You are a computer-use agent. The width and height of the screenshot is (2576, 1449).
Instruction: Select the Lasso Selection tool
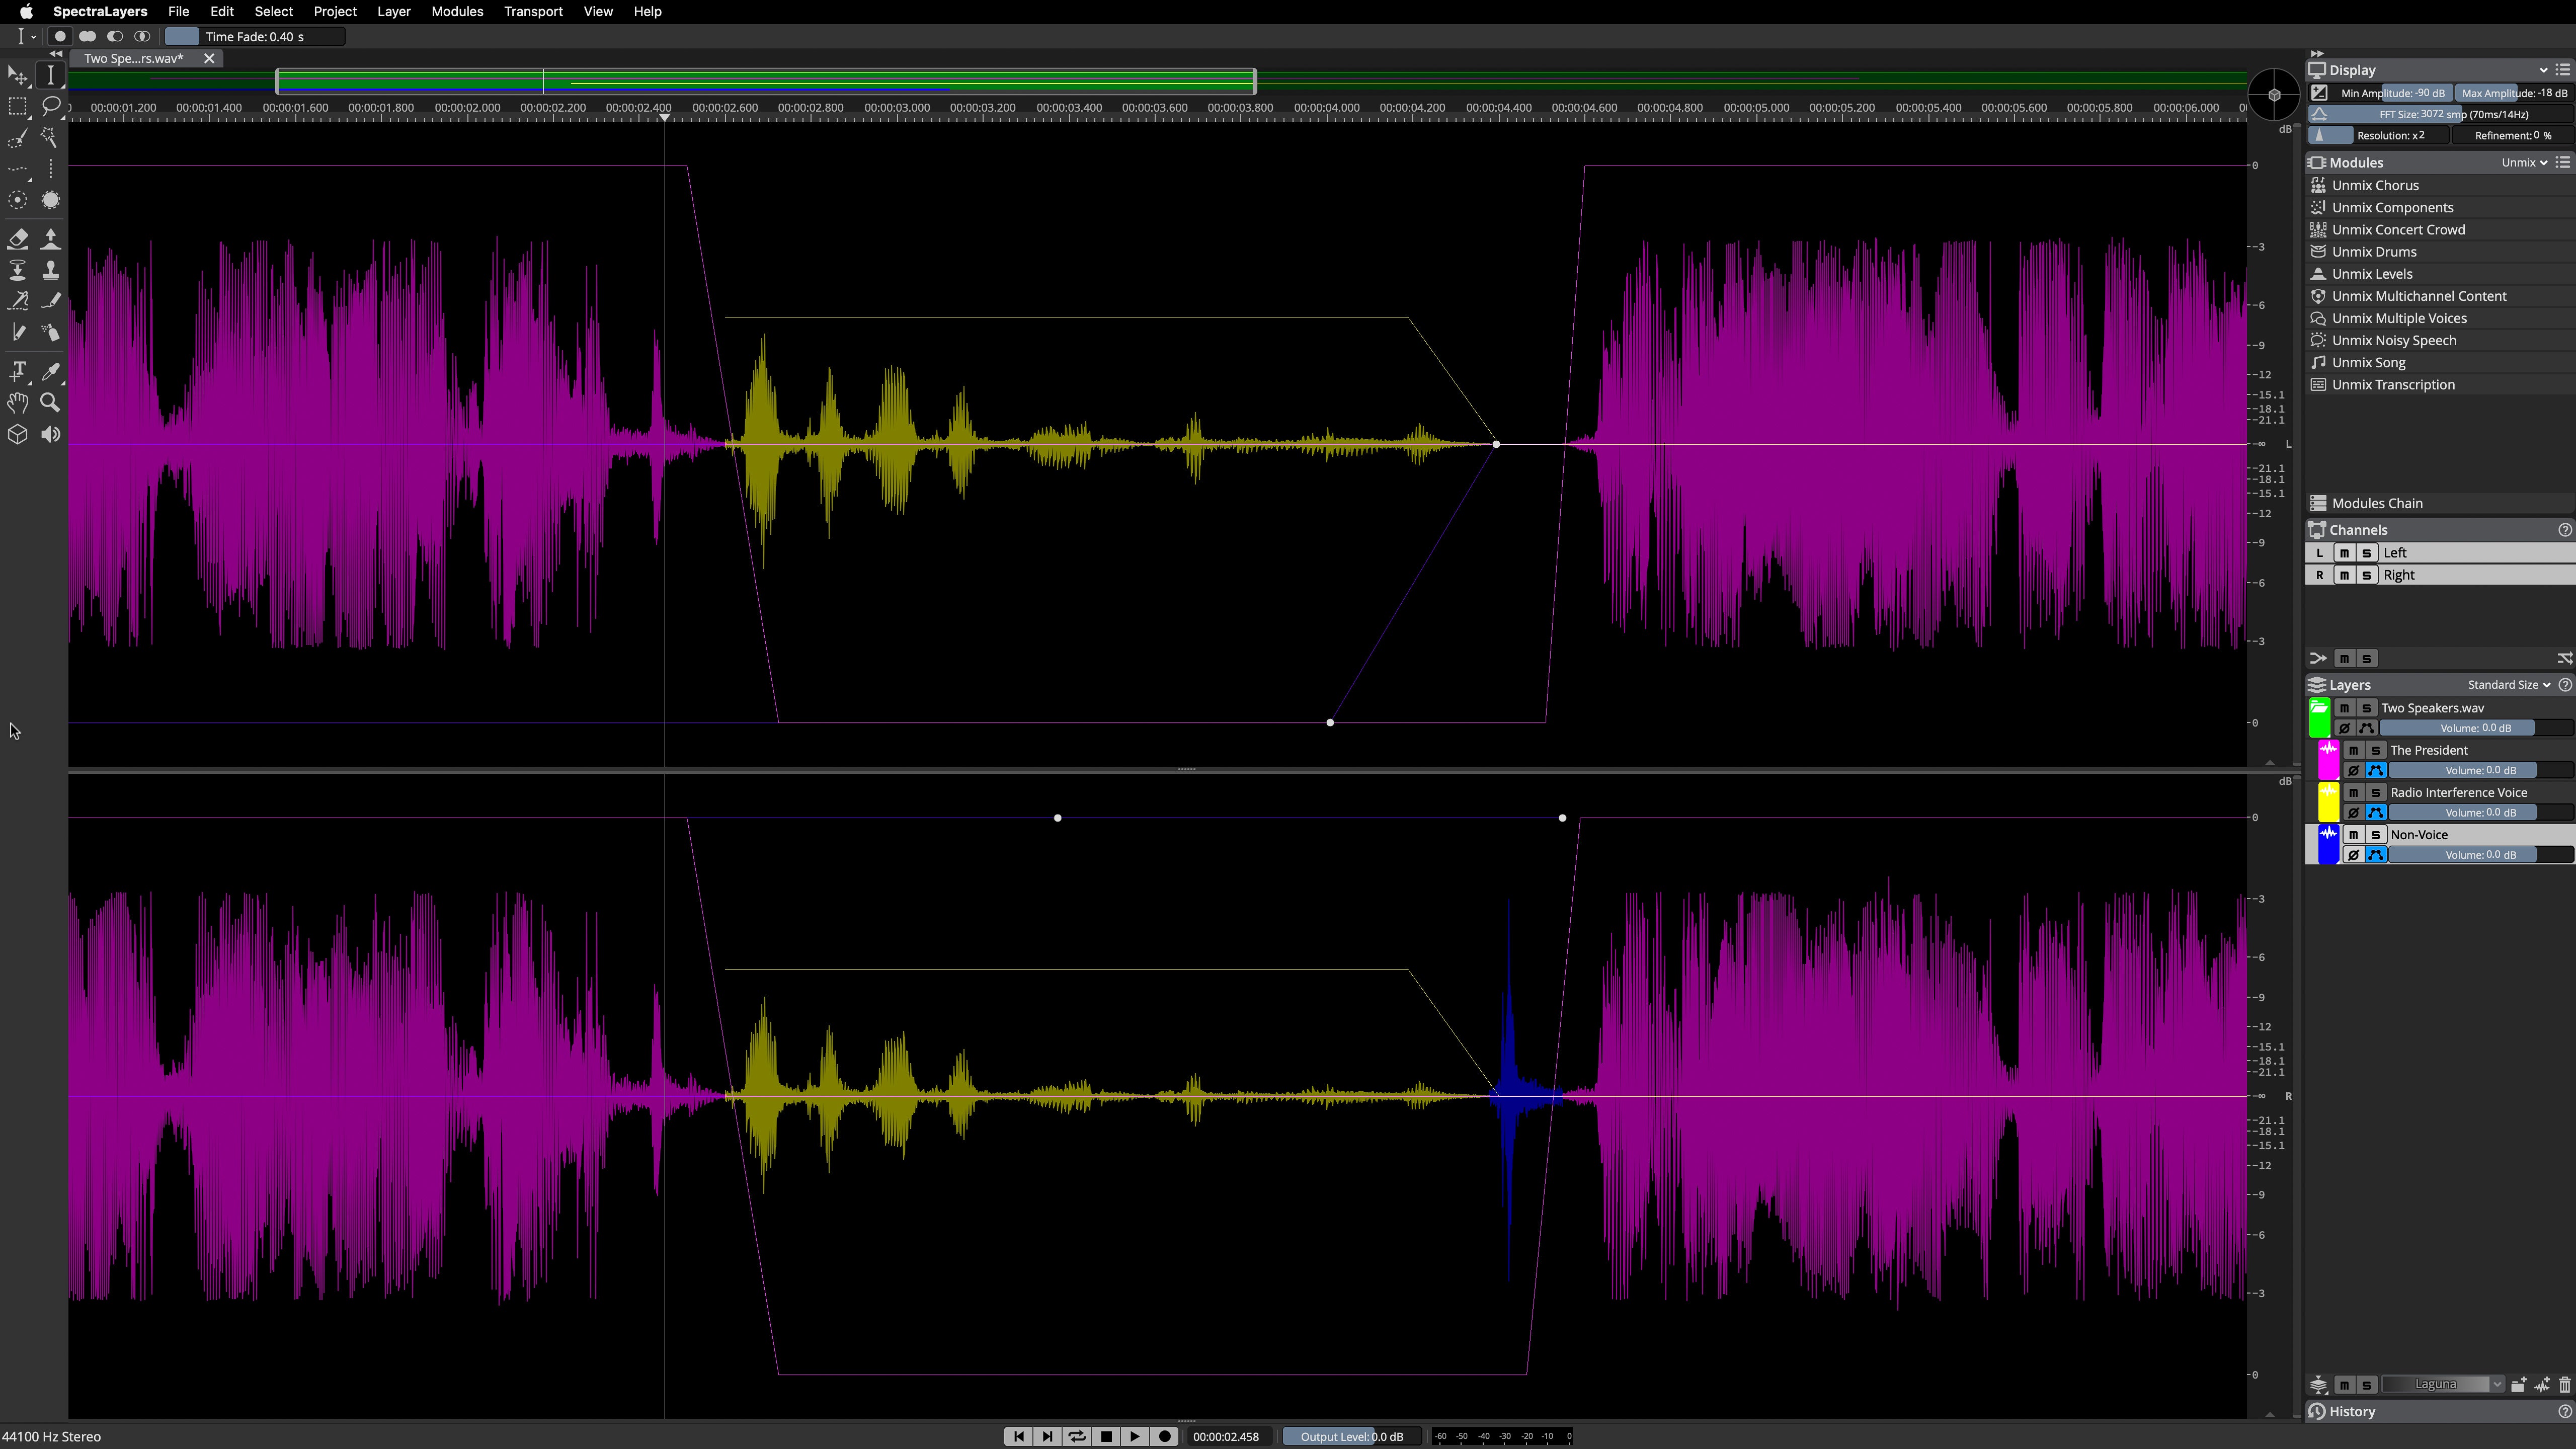click(50, 106)
